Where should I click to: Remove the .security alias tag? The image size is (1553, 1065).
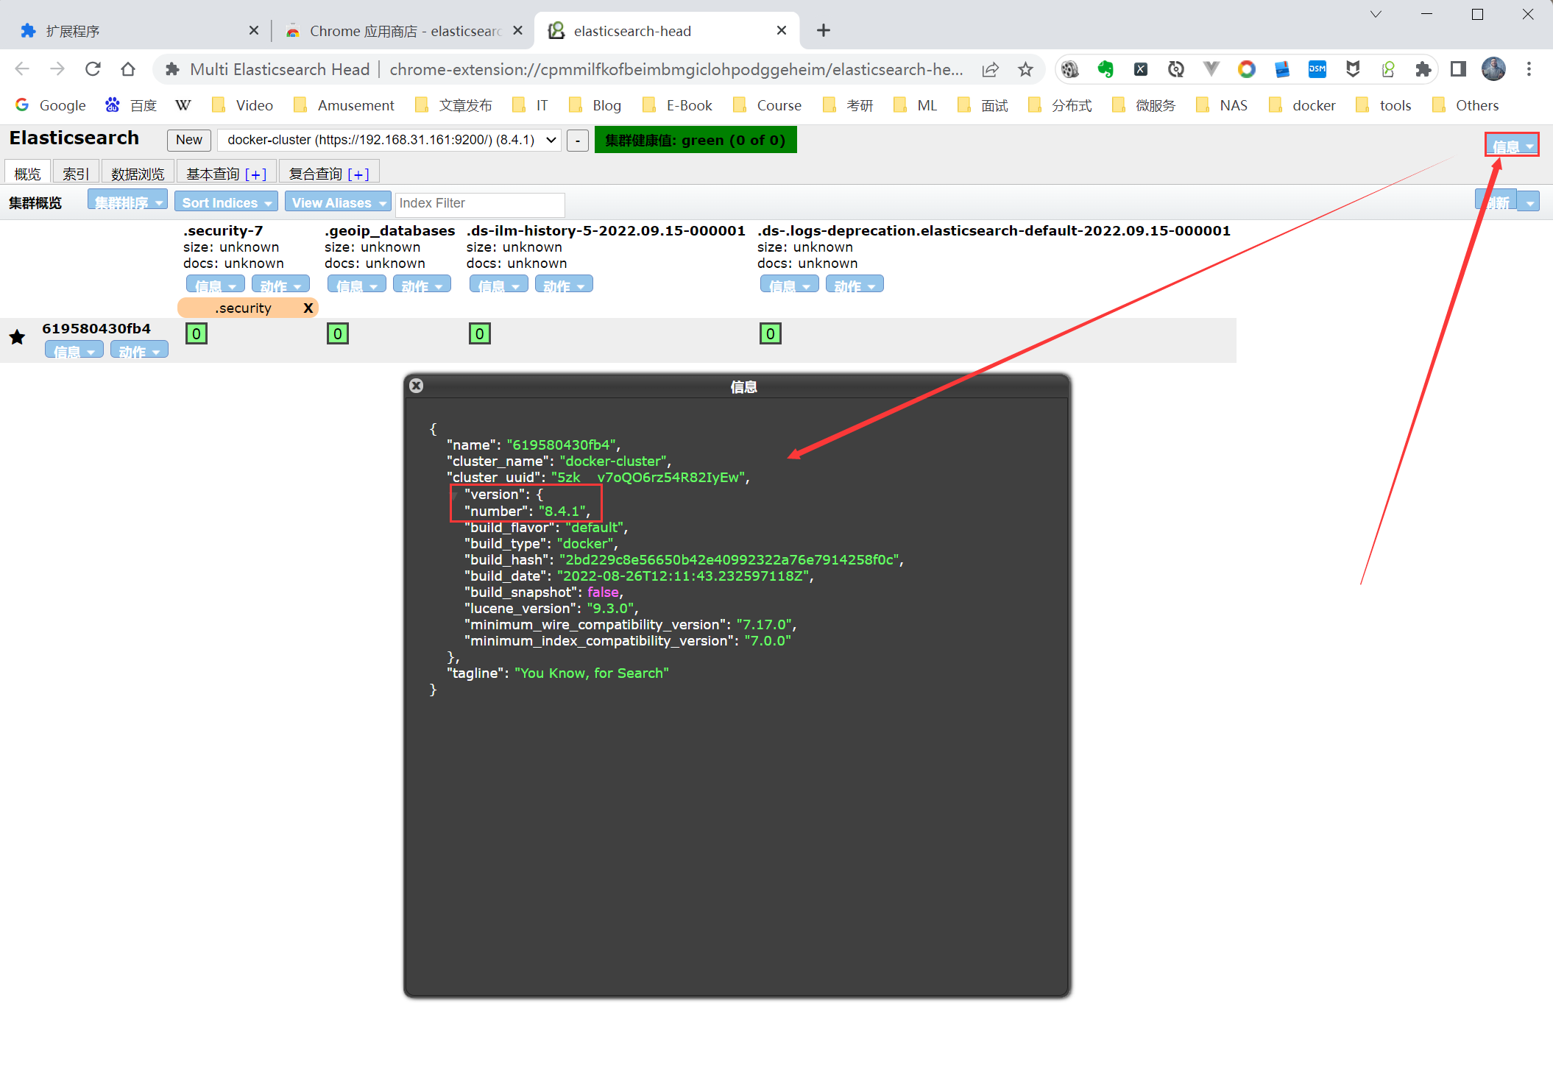tap(308, 308)
